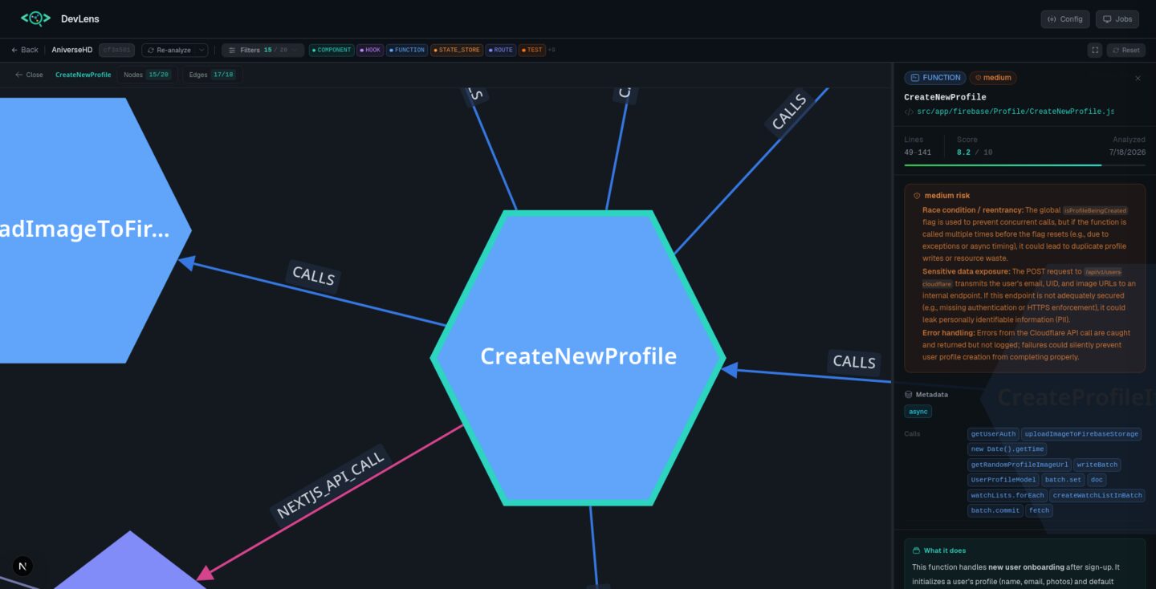
Task: Click the writeBatch call tag
Action: (1097, 465)
